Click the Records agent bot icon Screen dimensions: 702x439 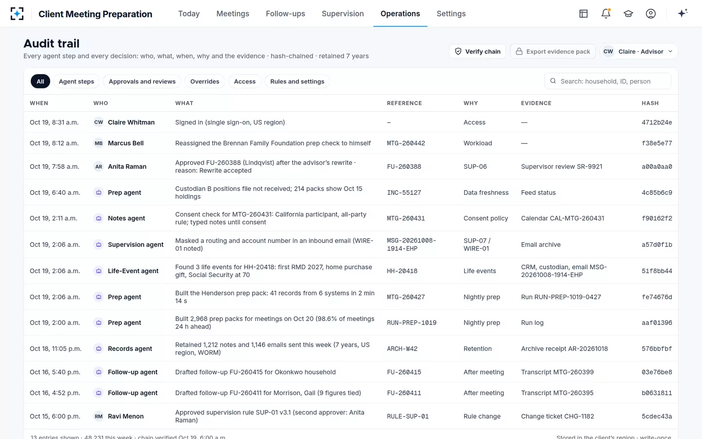coord(98,349)
